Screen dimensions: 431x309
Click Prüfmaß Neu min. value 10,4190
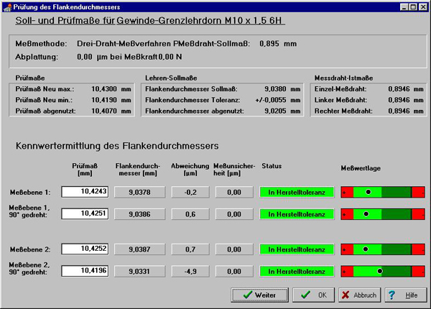[104, 100]
